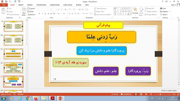Switch to INSERT tab

click(21, 5)
